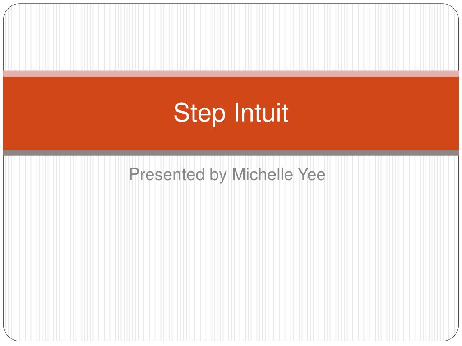Click orange banner area left of title
Viewport: 462px width, 346px height.
pos(88,113)
